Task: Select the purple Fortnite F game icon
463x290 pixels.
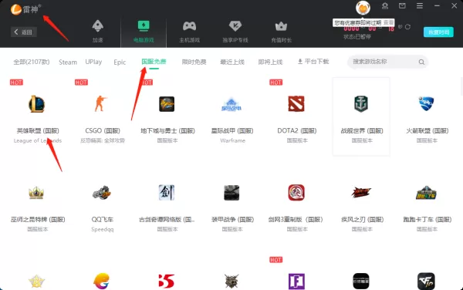Action: (296, 282)
